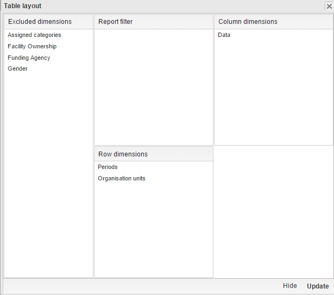Close the Table layout dialog

tap(328, 6)
